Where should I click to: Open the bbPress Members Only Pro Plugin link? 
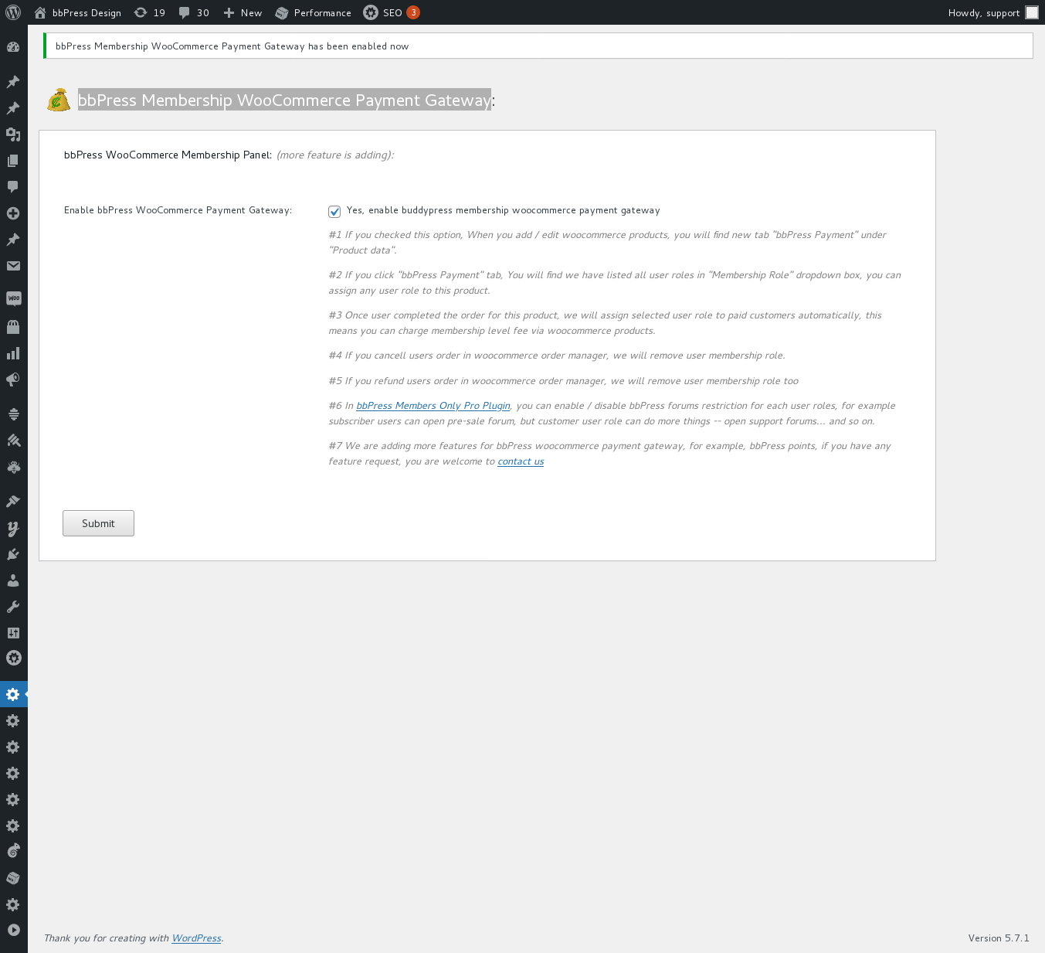click(432, 405)
